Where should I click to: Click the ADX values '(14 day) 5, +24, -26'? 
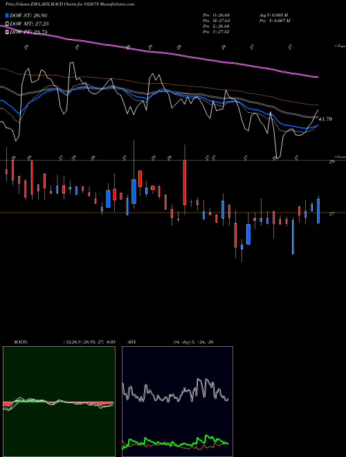[193, 341]
